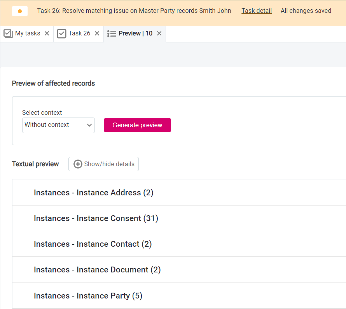Viewport: 346px width, 309px height.
Task: Open the Task detail link
Action: click(257, 11)
